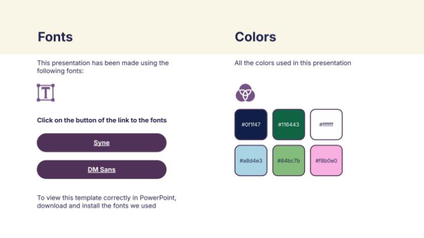Click 'All the colors used in this presentation' text
The image size is (424, 238).
(x=293, y=63)
